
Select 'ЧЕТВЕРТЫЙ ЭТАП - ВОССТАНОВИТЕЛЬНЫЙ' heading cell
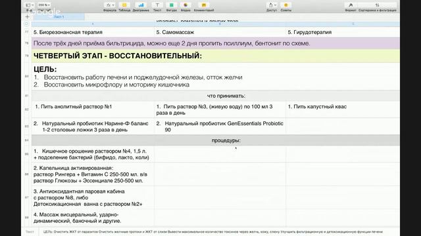(216, 56)
